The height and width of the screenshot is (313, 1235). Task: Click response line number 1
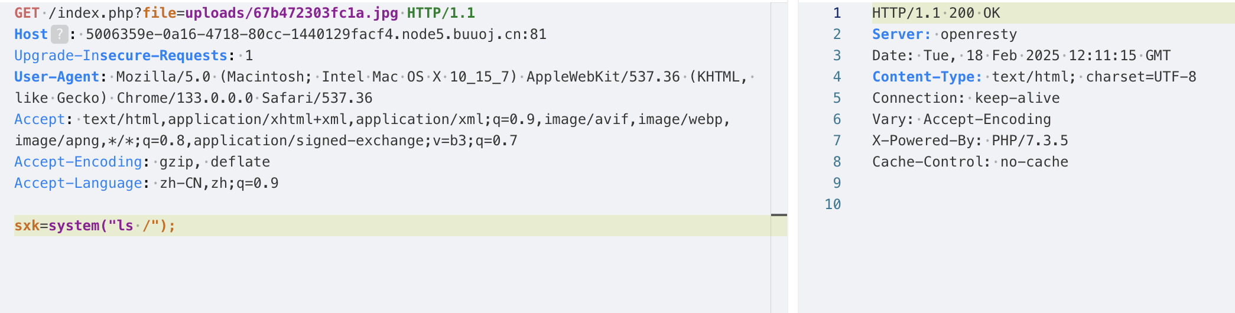(x=837, y=13)
